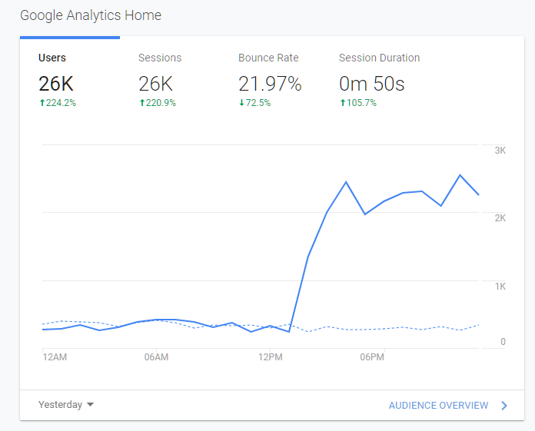Viewport: 535px width, 431px height.
Task: Select the Users metric tab
Action: (x=52, y=58)
